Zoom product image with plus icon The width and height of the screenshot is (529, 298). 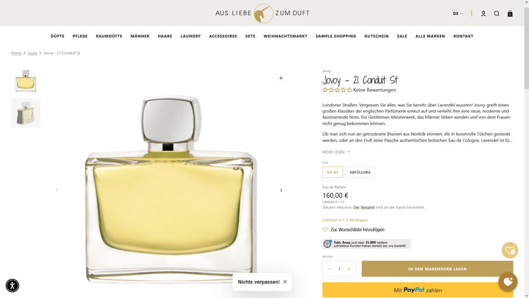tap(281, 78)
